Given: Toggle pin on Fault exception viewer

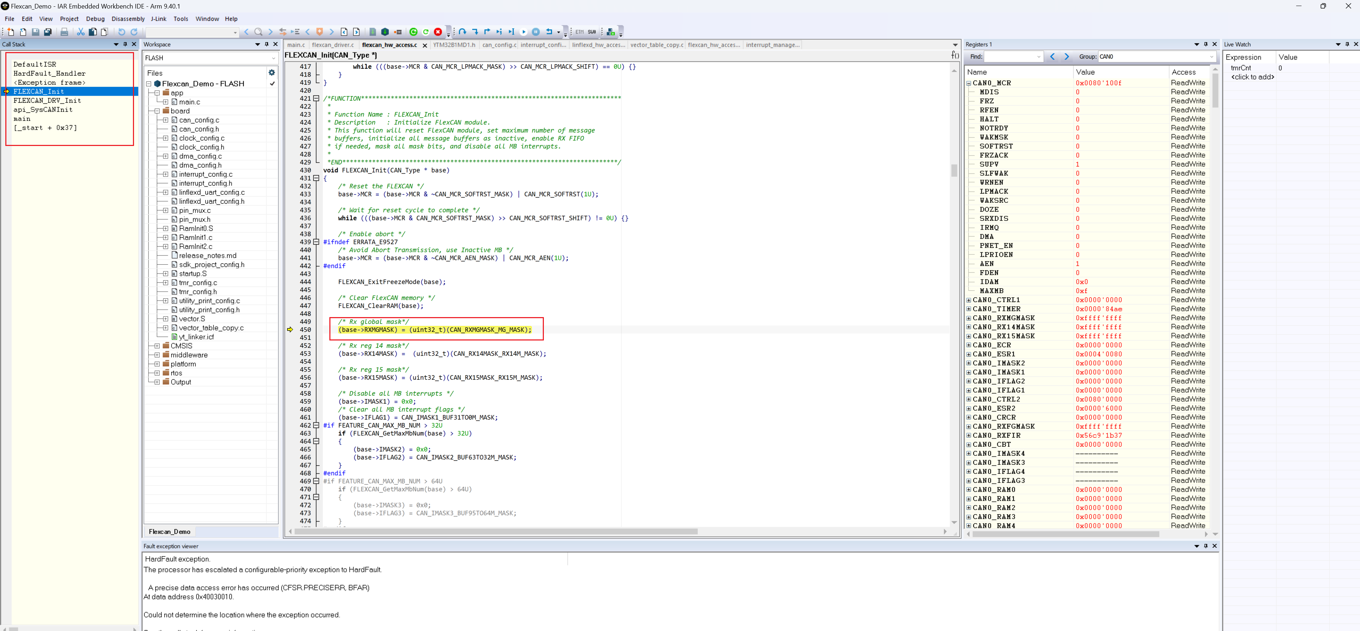Looking at the screenshot, I should click(1206, 546).
